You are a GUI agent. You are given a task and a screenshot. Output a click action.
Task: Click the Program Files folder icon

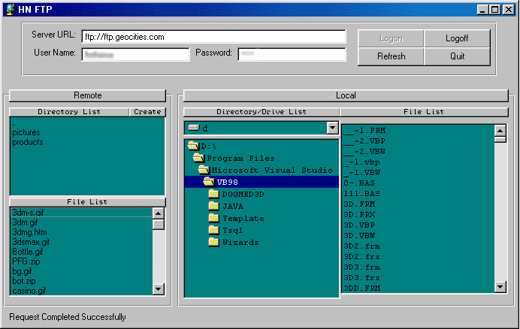199,158
